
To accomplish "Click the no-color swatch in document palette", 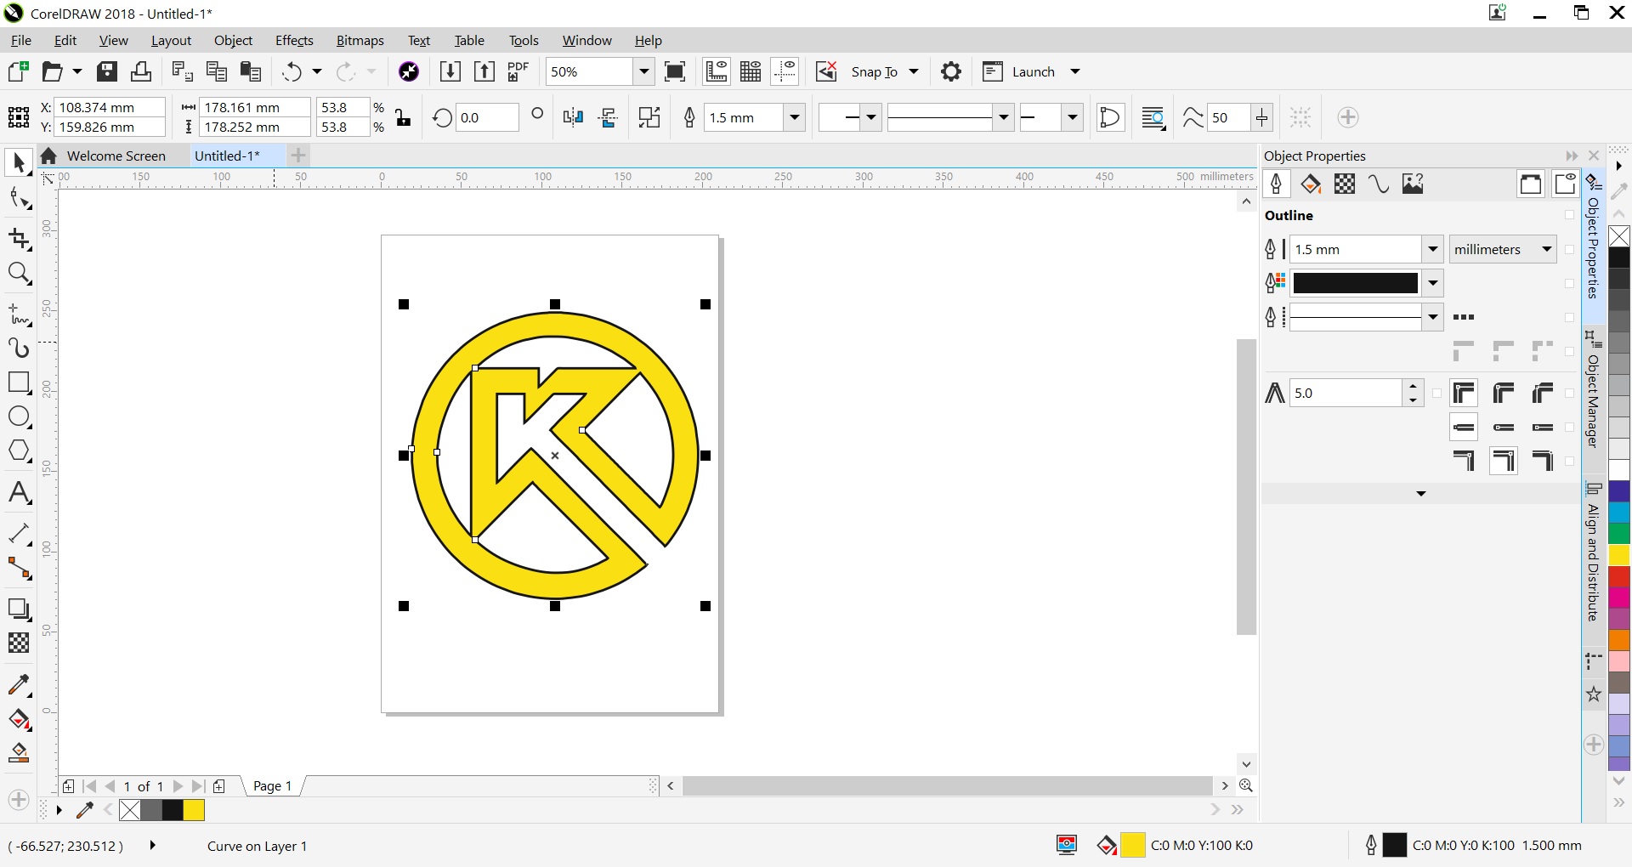I will [x=130, y=810].
